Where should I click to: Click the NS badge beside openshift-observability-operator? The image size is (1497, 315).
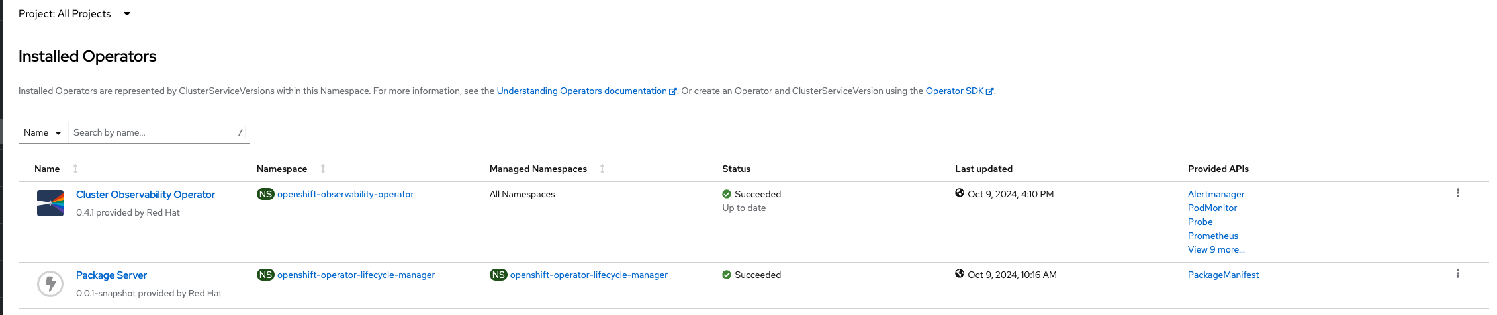point(265,194)
